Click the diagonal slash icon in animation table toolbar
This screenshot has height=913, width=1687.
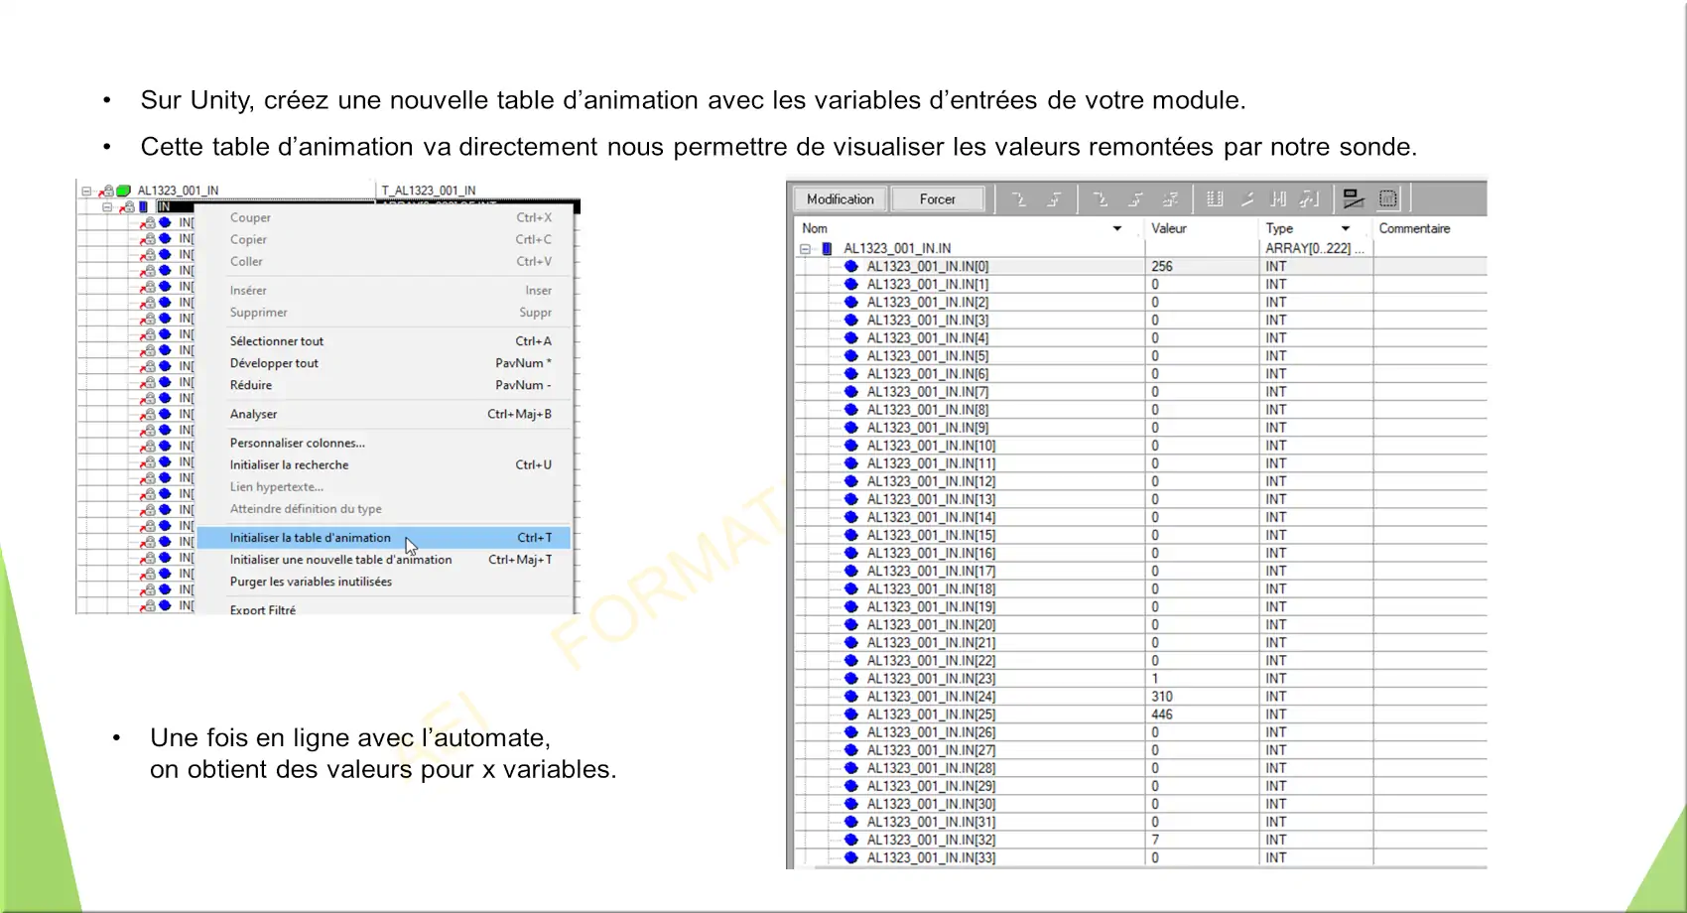tap(1247, 199)
